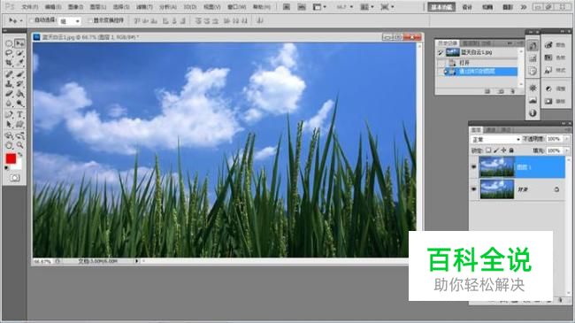
Task: Select the Brush tool
Action: (19, 74)
